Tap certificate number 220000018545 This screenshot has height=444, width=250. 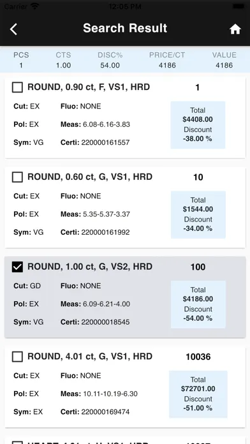click(105, 322)
